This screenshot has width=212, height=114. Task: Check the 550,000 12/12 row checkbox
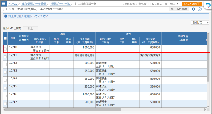tap(5, 72)
